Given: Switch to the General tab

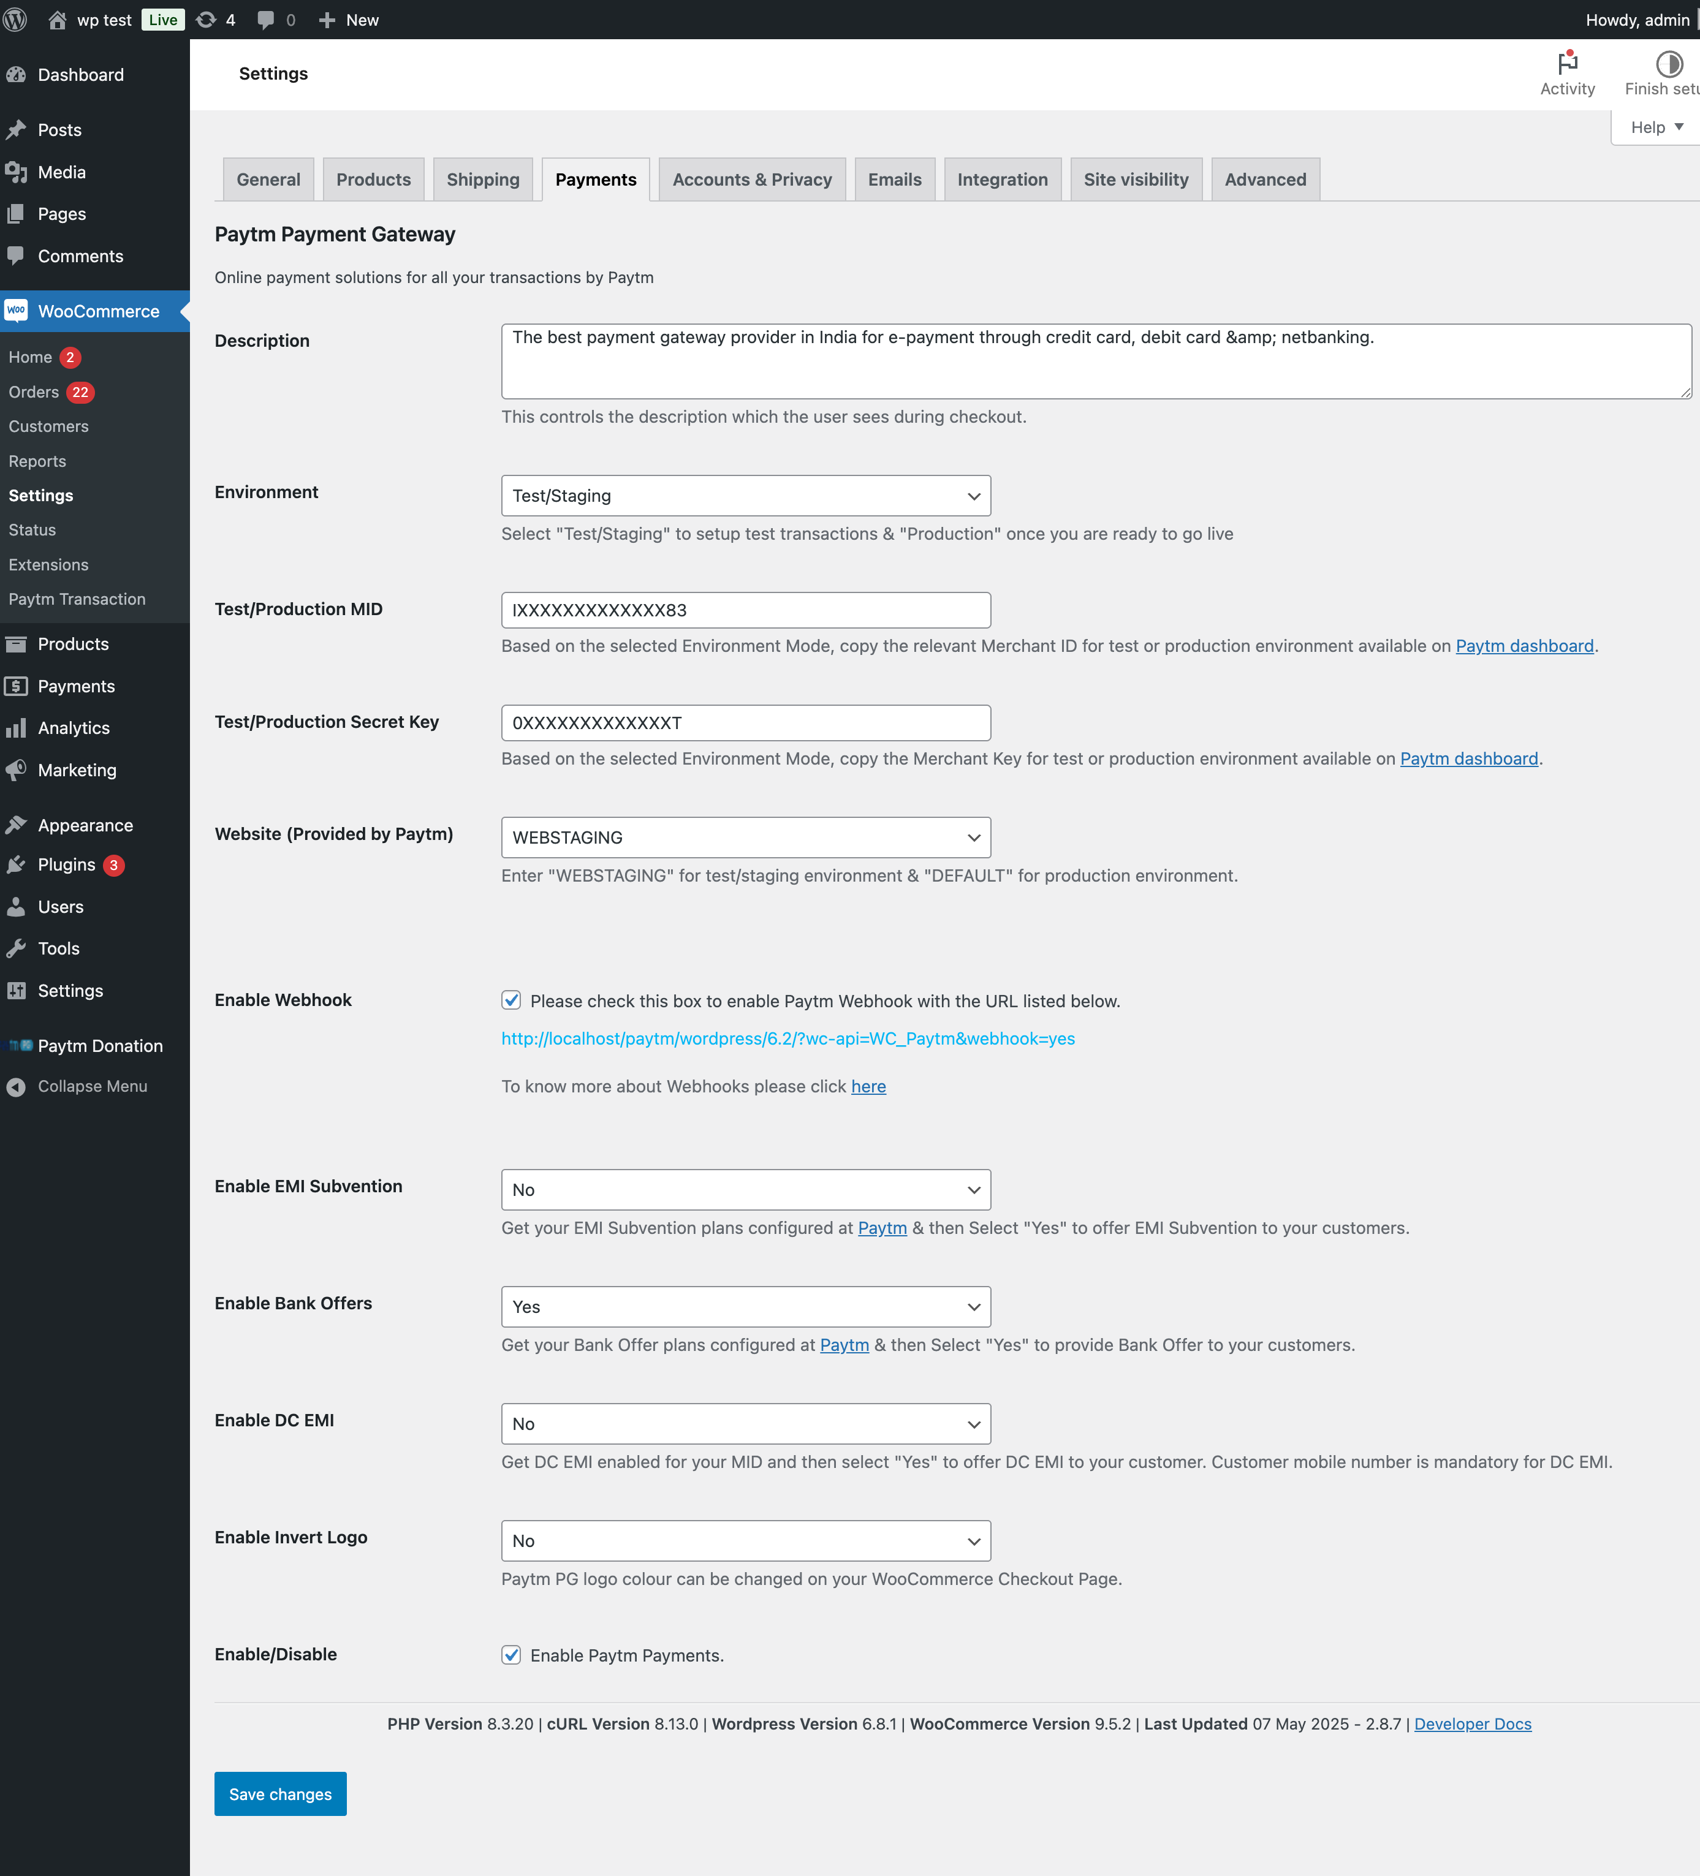Looking at the screenshot, I should coord(268,180).
